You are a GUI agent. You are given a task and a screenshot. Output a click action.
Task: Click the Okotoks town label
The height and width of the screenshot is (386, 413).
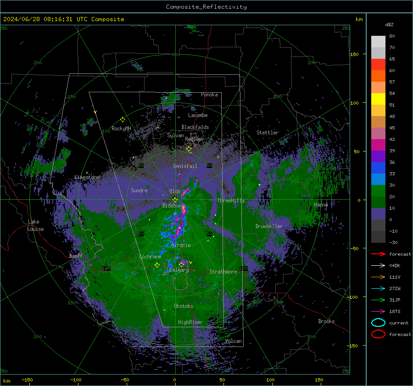tap(184, 306)
